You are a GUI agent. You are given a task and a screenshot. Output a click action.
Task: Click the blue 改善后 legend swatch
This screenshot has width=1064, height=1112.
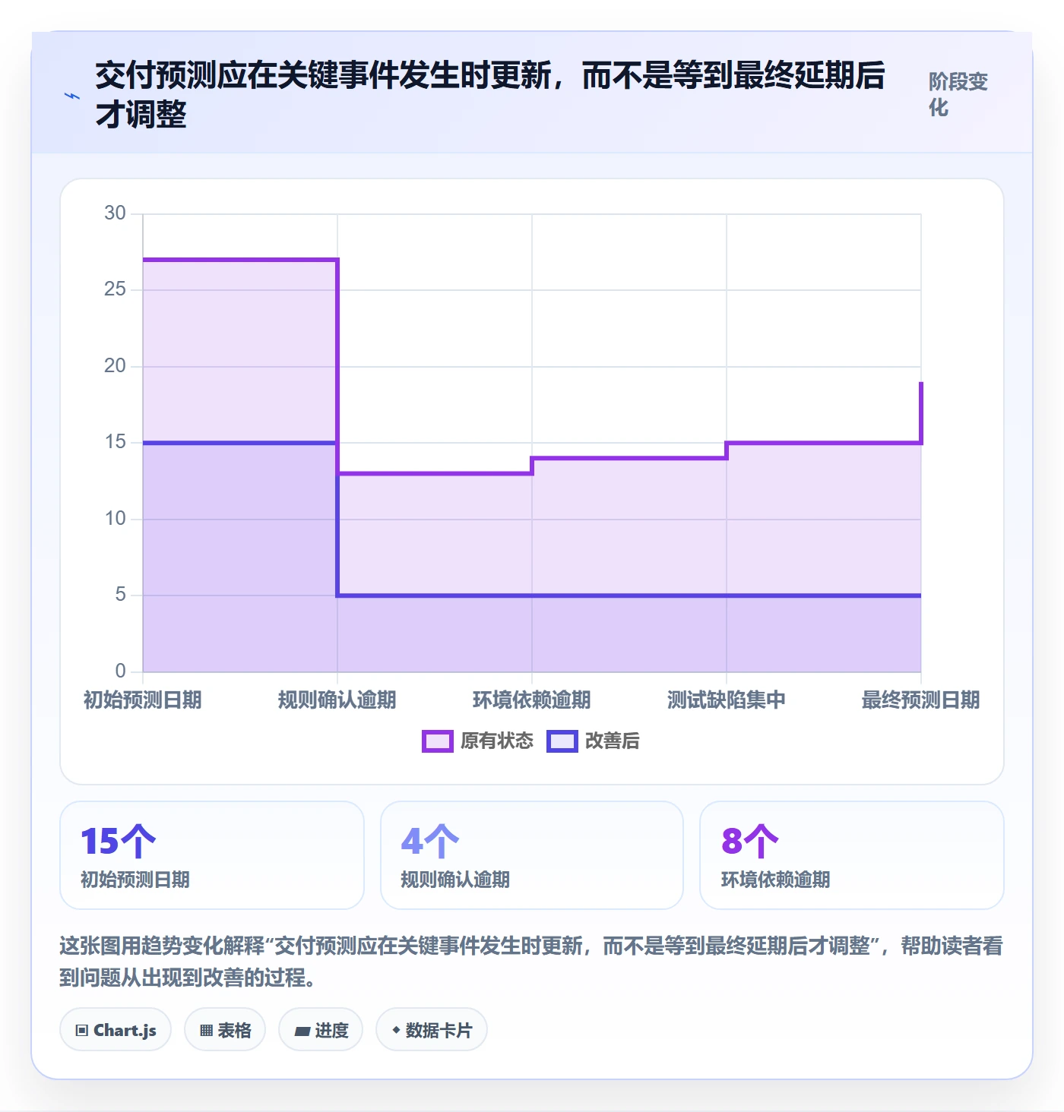pyautogui.click(x=562, y=741)
